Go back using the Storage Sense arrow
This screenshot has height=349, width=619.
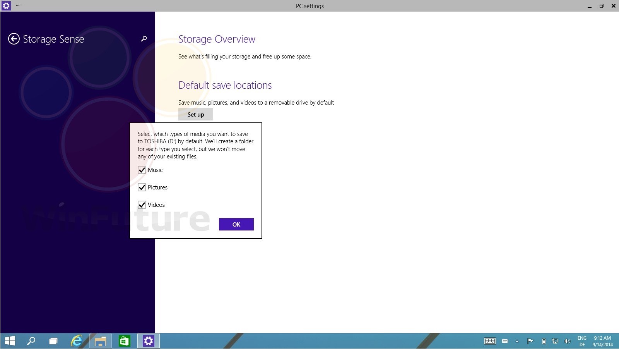point(14,39)
